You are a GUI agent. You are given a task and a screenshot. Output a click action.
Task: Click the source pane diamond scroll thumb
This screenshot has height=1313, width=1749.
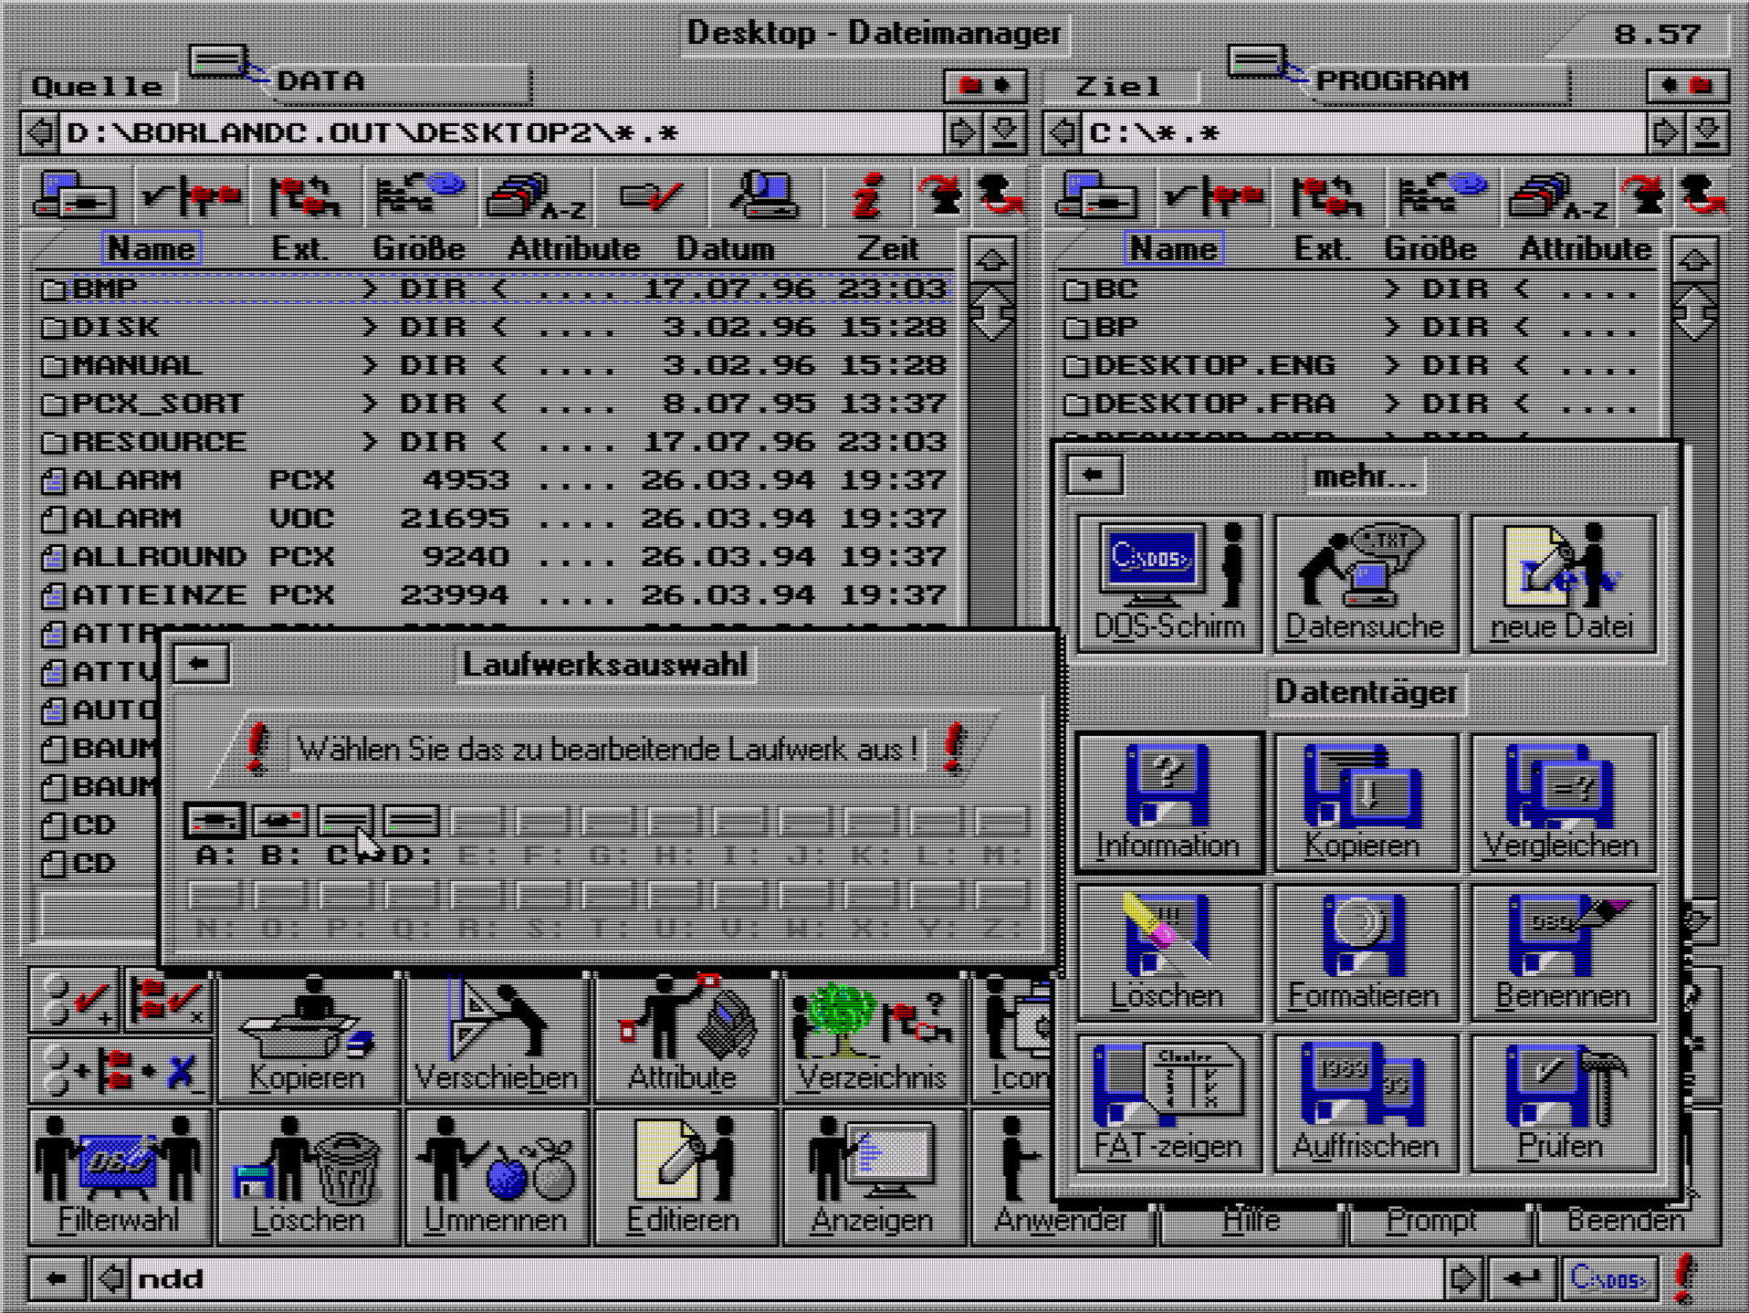pyautogui.click(x=992, y=311)
